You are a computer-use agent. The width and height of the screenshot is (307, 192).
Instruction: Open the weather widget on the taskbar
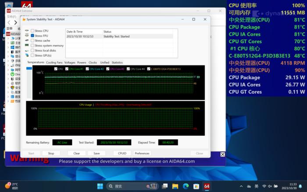point(11,186)
